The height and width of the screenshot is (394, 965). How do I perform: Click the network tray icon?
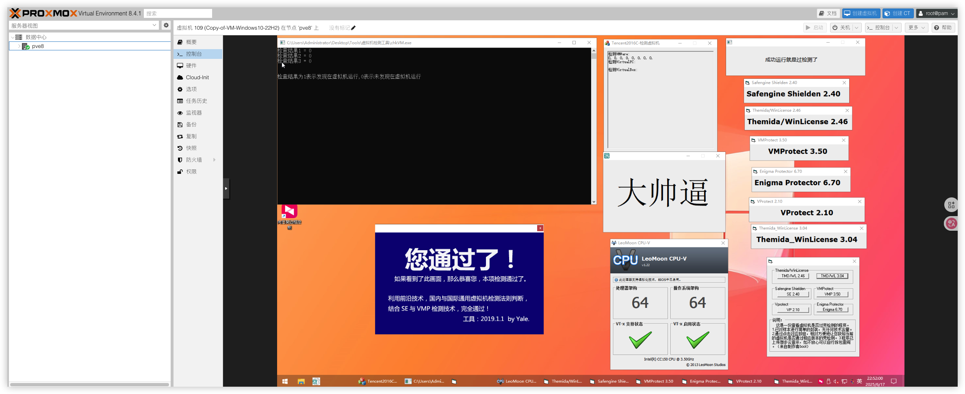point(844,381)
